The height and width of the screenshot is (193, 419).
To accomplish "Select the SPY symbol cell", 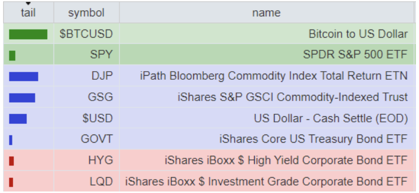I will pyautogui.click(x=86, y=55).
